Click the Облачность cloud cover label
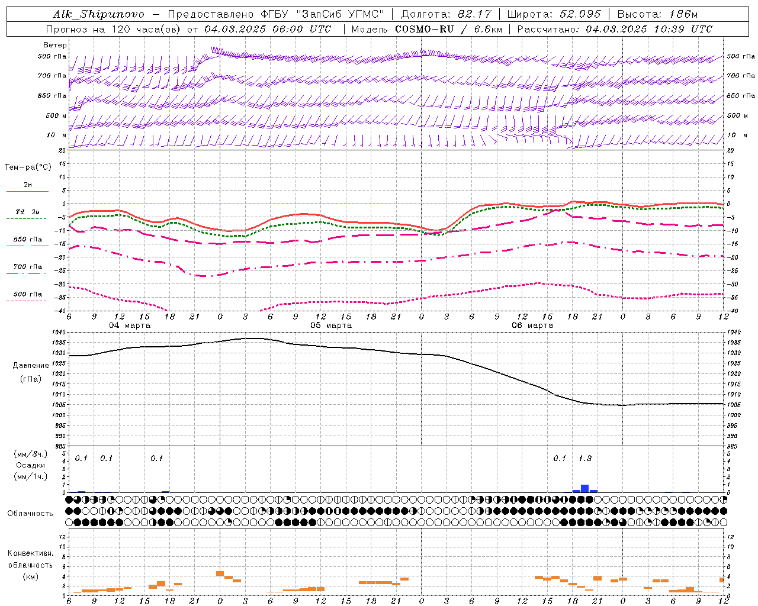This screenshot has height=606, width=758. click(x=30, y=514)
